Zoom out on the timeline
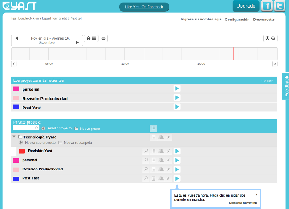Image resolution: width=289 pixels, height=209 pixels. tap(273, 39)
